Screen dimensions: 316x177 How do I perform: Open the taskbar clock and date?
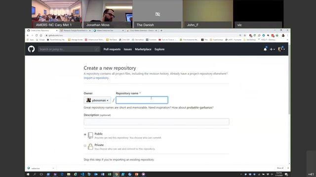tap(279, 174)
